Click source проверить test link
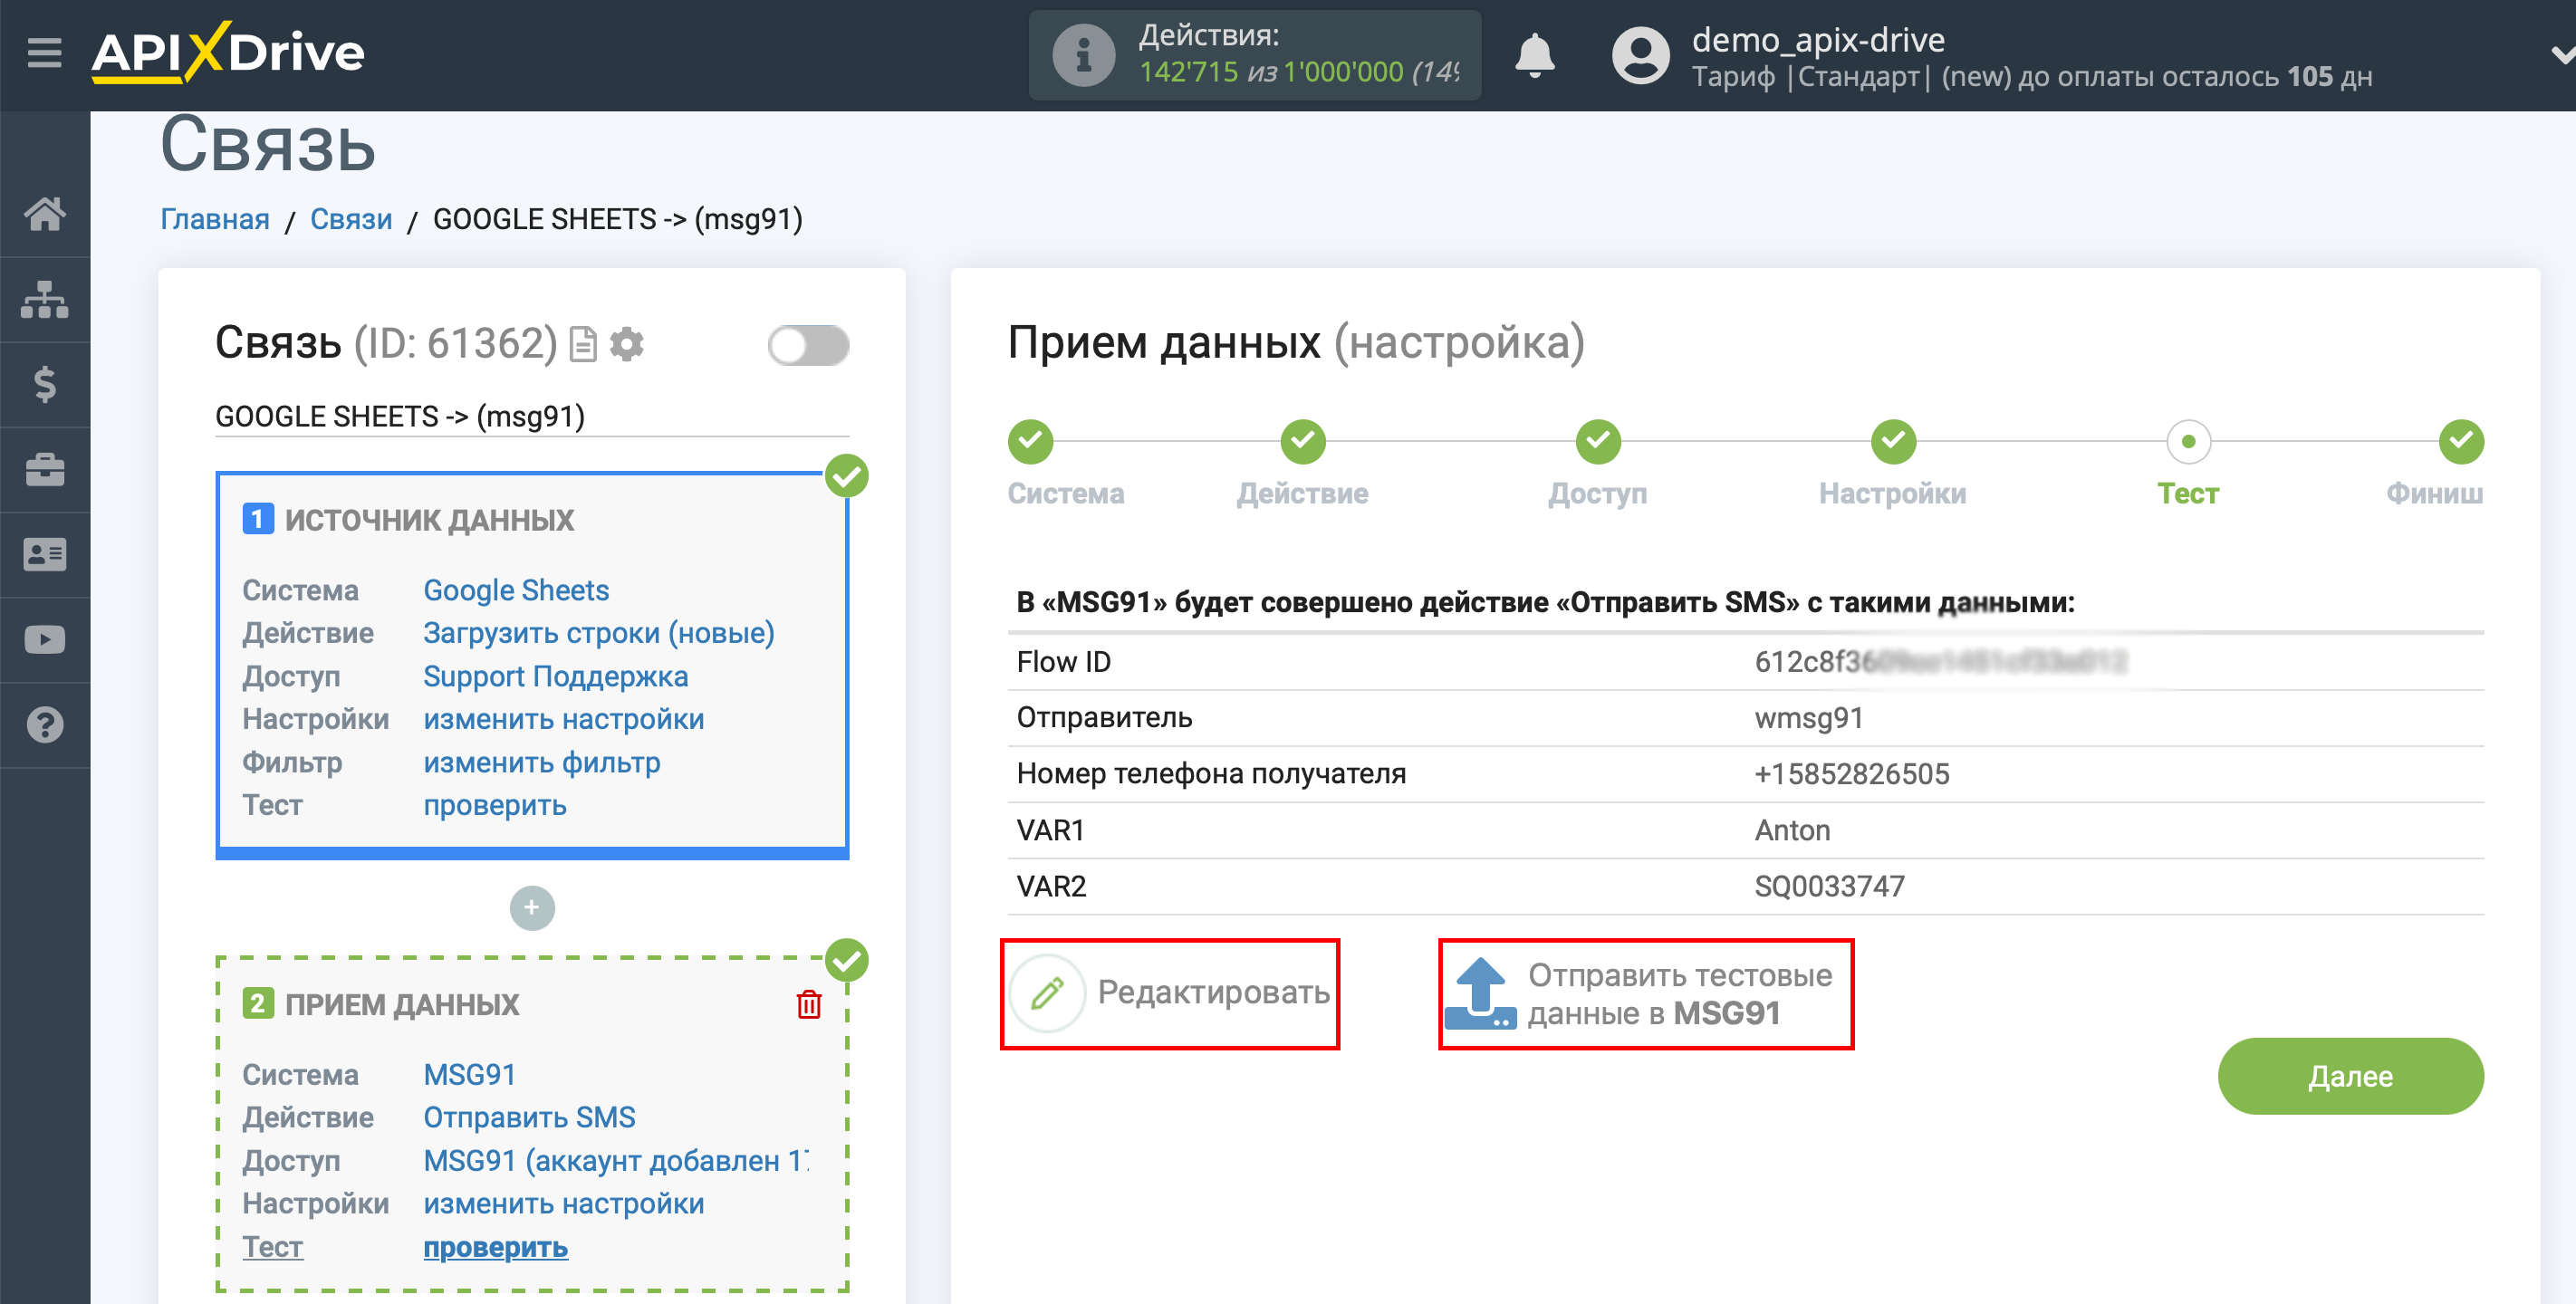 495,805
